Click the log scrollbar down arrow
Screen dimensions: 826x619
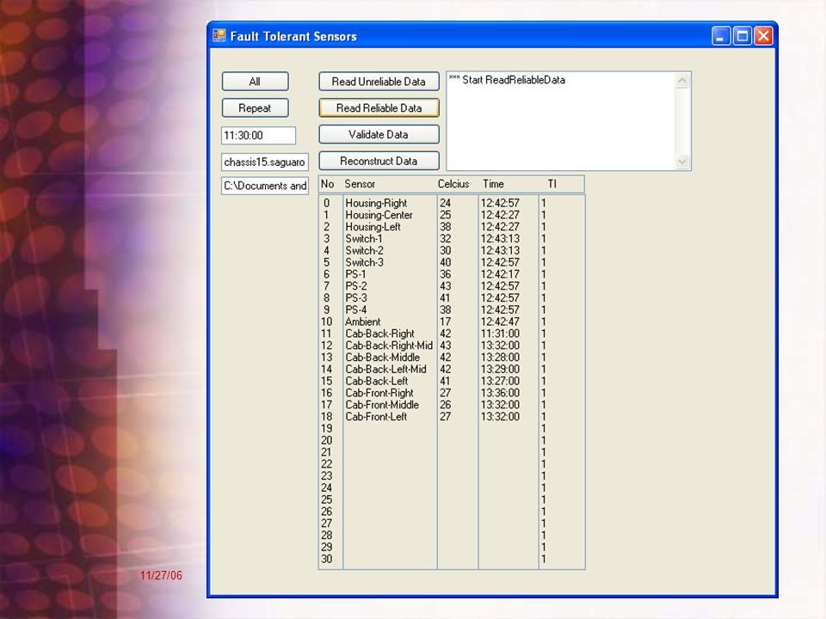click(x=682, y=162)
